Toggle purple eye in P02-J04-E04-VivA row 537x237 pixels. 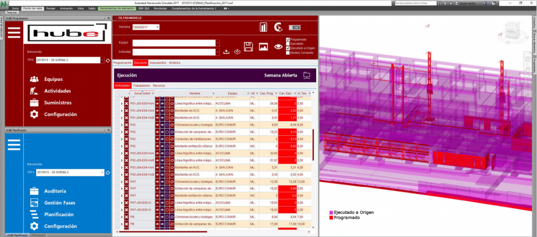click(163, 167)
